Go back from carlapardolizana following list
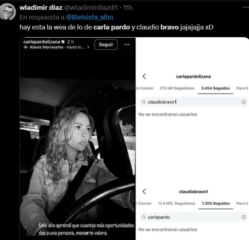The height and width of the screenshot is (240, 249). coord(144,76)
